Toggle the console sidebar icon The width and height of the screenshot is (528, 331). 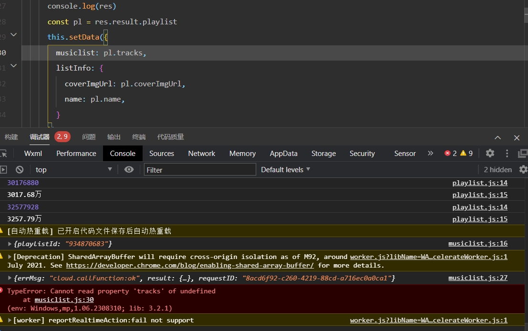(x=3, y=169)
